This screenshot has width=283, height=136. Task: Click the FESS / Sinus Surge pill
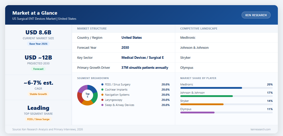(x=38, y=119)
